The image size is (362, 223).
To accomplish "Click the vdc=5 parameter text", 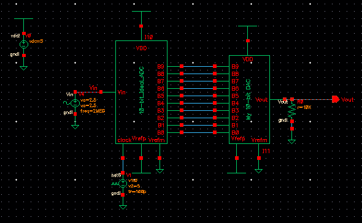I will [x=36, y=41].
